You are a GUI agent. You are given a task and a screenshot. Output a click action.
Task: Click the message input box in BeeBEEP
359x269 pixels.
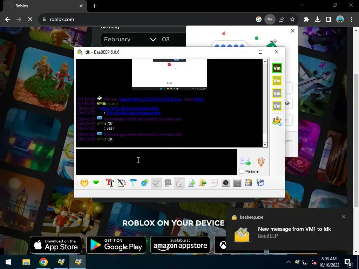(156, 162)
